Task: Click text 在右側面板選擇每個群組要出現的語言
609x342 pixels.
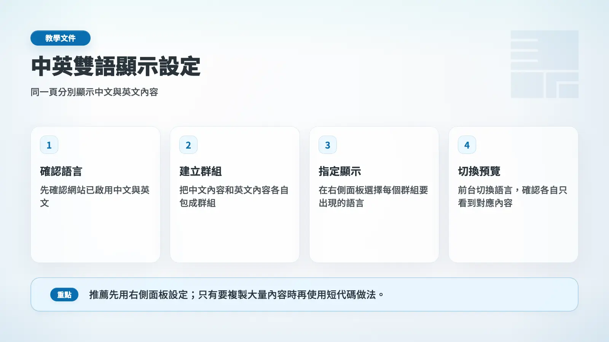Action: pos(373,196)
